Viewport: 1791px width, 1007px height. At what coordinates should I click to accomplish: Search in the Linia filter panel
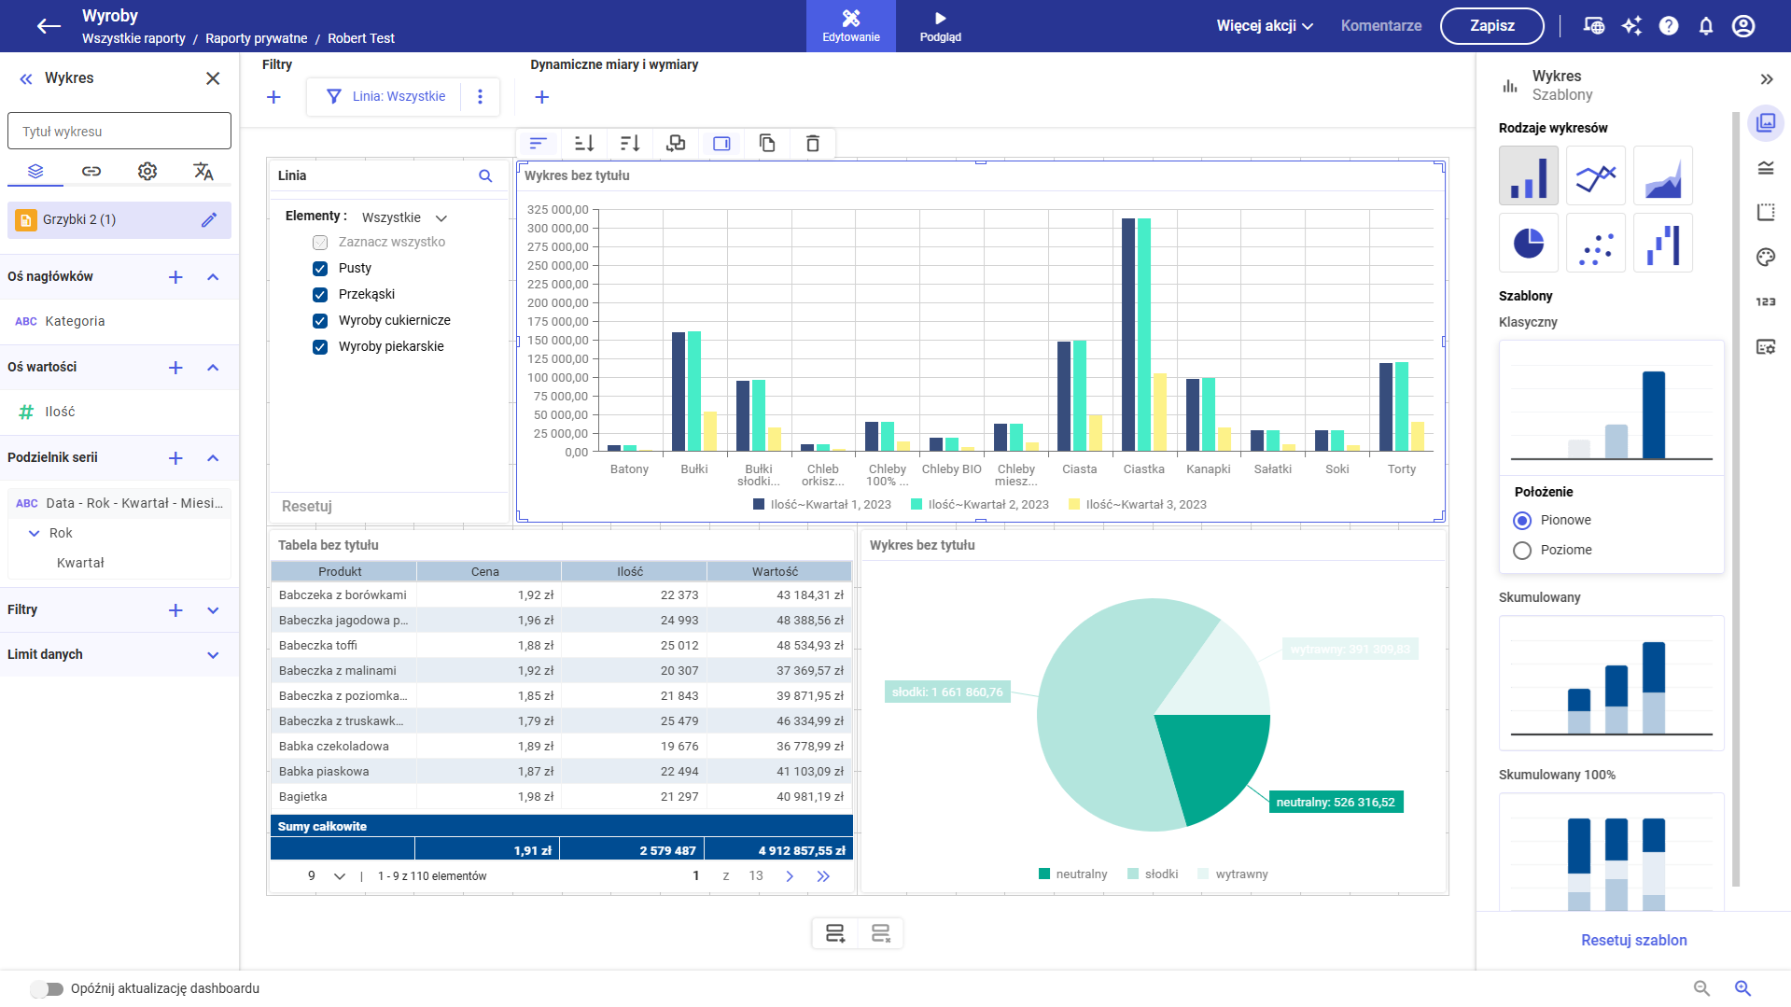point(485,175)
